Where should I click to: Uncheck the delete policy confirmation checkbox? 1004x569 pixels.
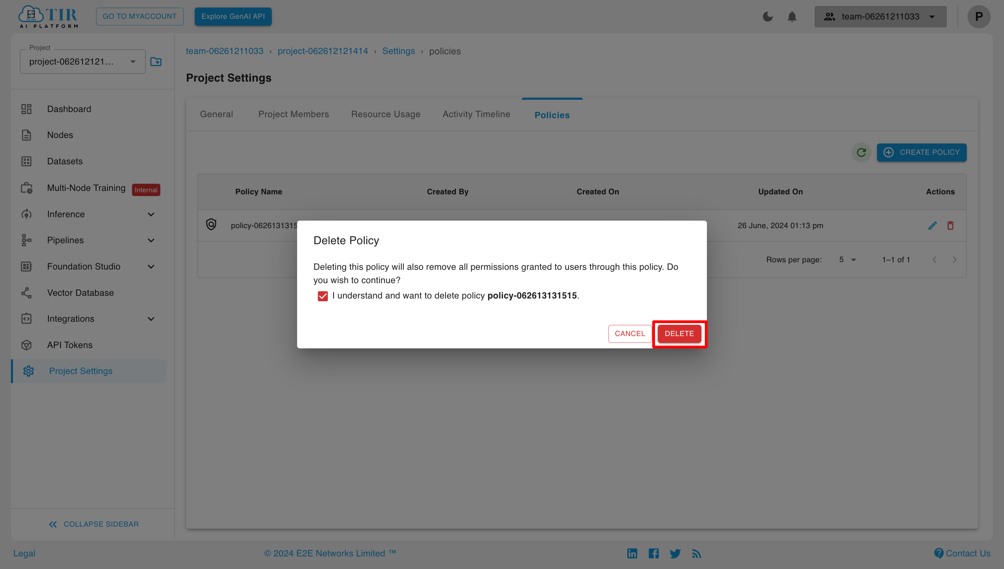pos(323,296)
